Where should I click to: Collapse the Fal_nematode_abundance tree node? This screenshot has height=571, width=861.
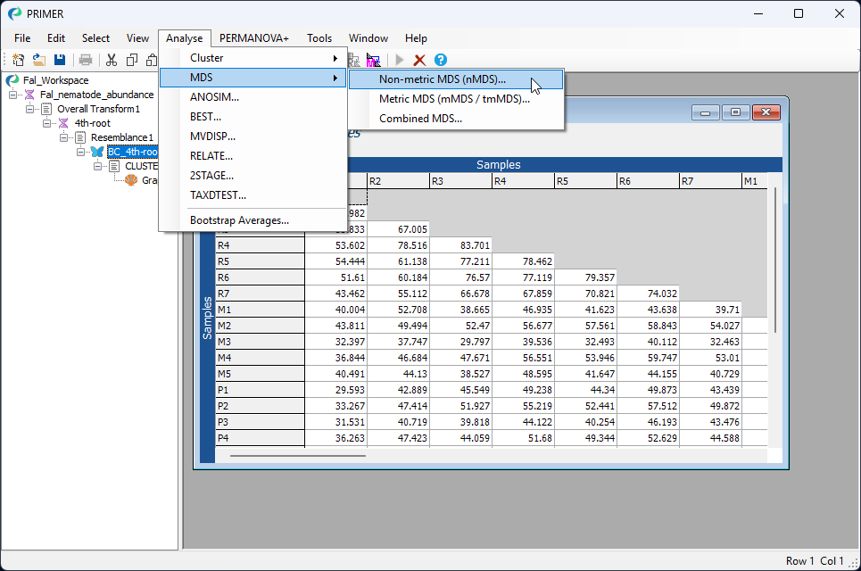[x=14, y=95]
